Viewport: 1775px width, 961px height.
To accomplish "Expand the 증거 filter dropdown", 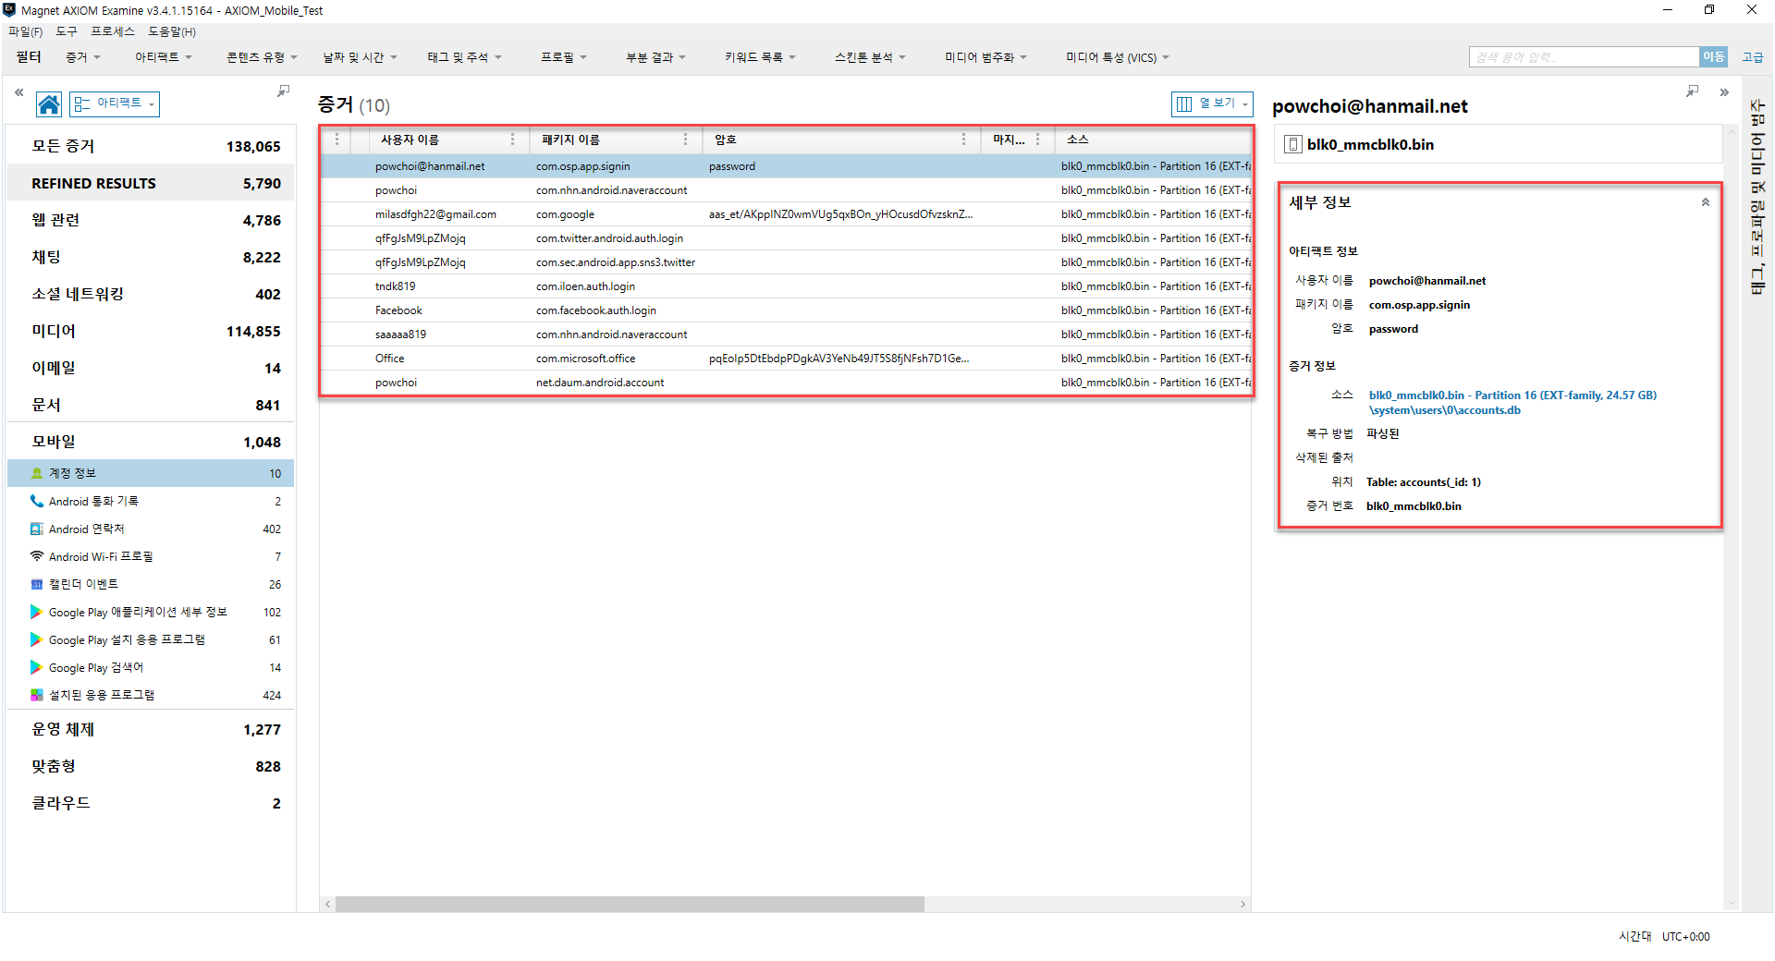I will tap(83, 57).
